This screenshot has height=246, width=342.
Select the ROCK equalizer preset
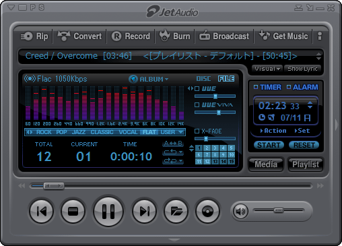(x=44, y=132)
